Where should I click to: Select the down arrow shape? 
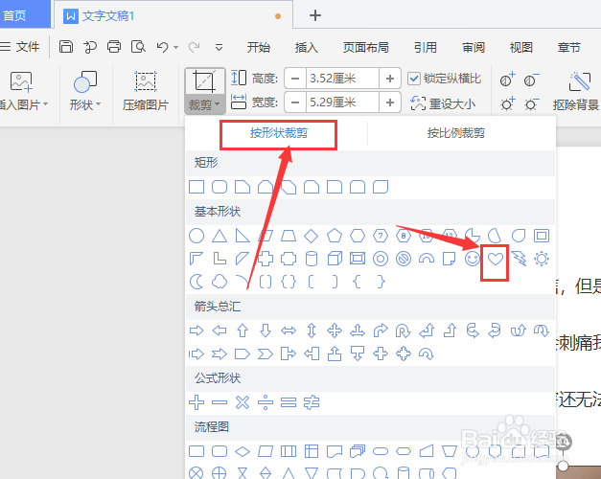pos(266,331)
